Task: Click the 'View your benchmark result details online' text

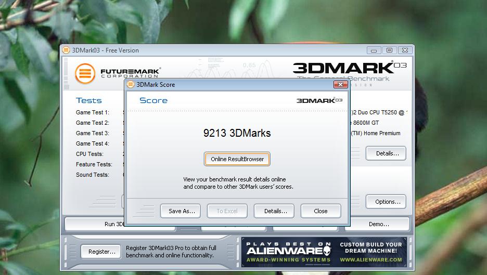Action: 235,179
